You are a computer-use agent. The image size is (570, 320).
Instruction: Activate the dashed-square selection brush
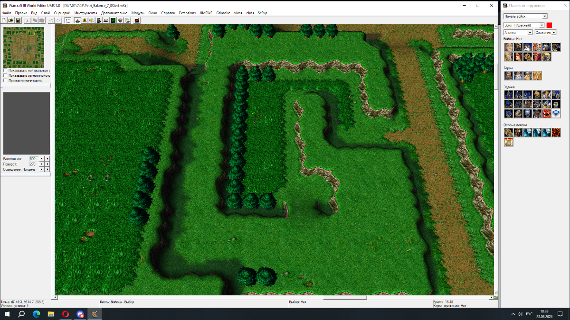68,20
